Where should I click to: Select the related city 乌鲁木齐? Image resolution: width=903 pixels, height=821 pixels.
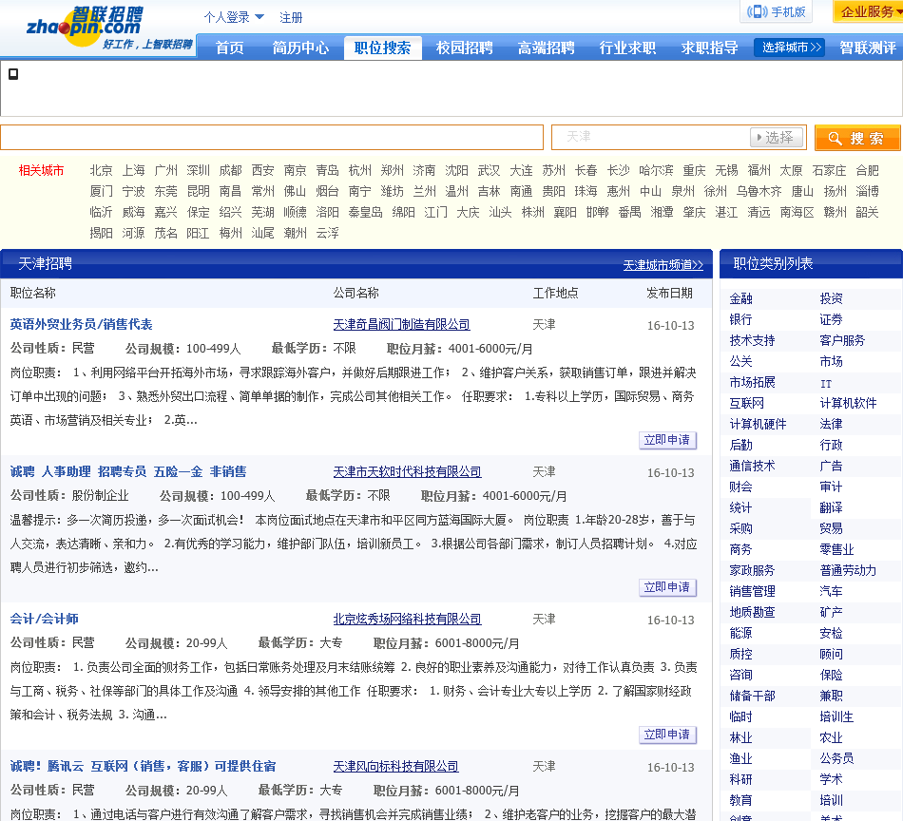click(x=759, y=191)
